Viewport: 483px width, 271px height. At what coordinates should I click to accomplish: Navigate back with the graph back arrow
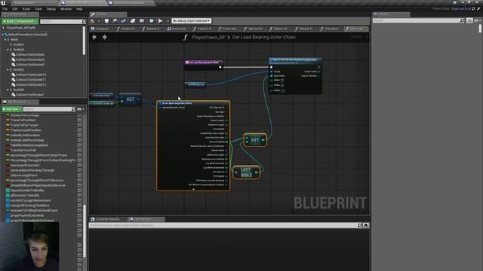pos(94,37)
